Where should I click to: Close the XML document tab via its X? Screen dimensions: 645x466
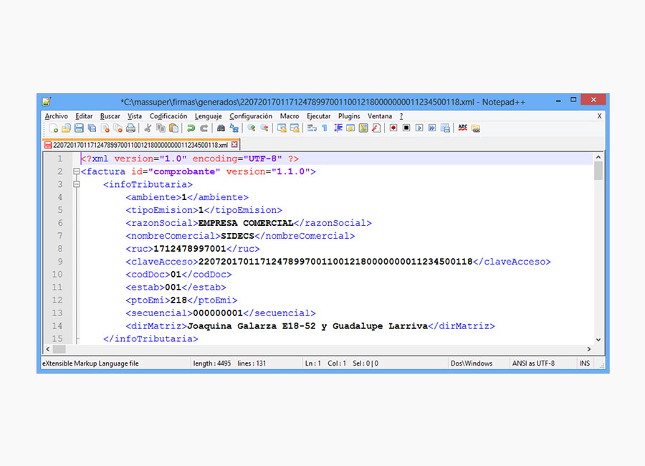click(x=235, y=145)
